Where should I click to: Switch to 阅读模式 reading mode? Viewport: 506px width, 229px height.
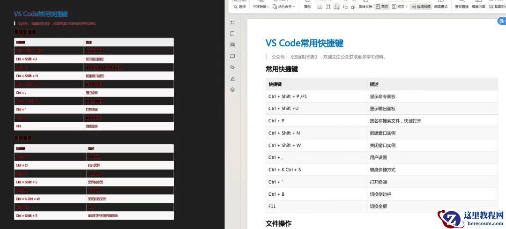(x=441, y=7)
